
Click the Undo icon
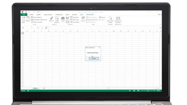pyautogui.click(x=29, y=12)
